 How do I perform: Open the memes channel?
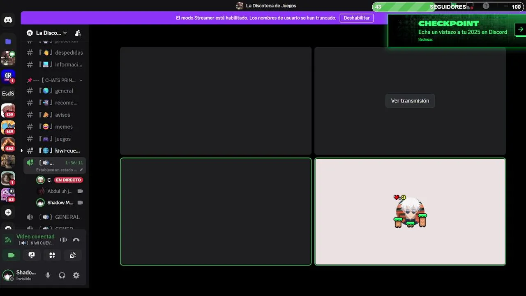pyautogui.click(x=55, y=127)
